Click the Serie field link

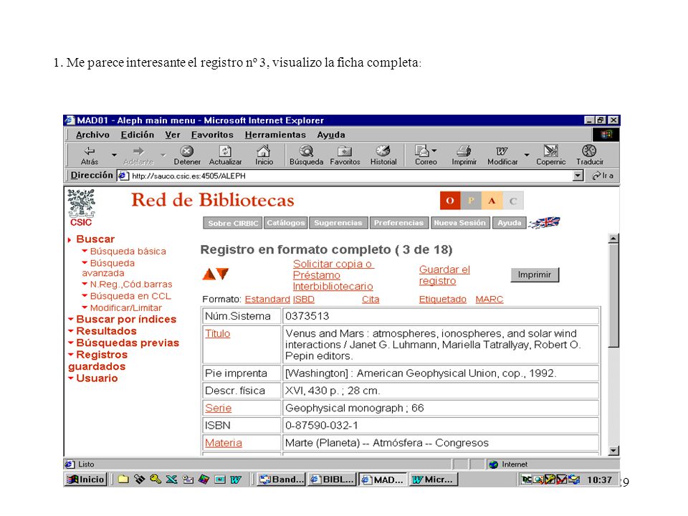pyautogui.click(x=218, y=408)
